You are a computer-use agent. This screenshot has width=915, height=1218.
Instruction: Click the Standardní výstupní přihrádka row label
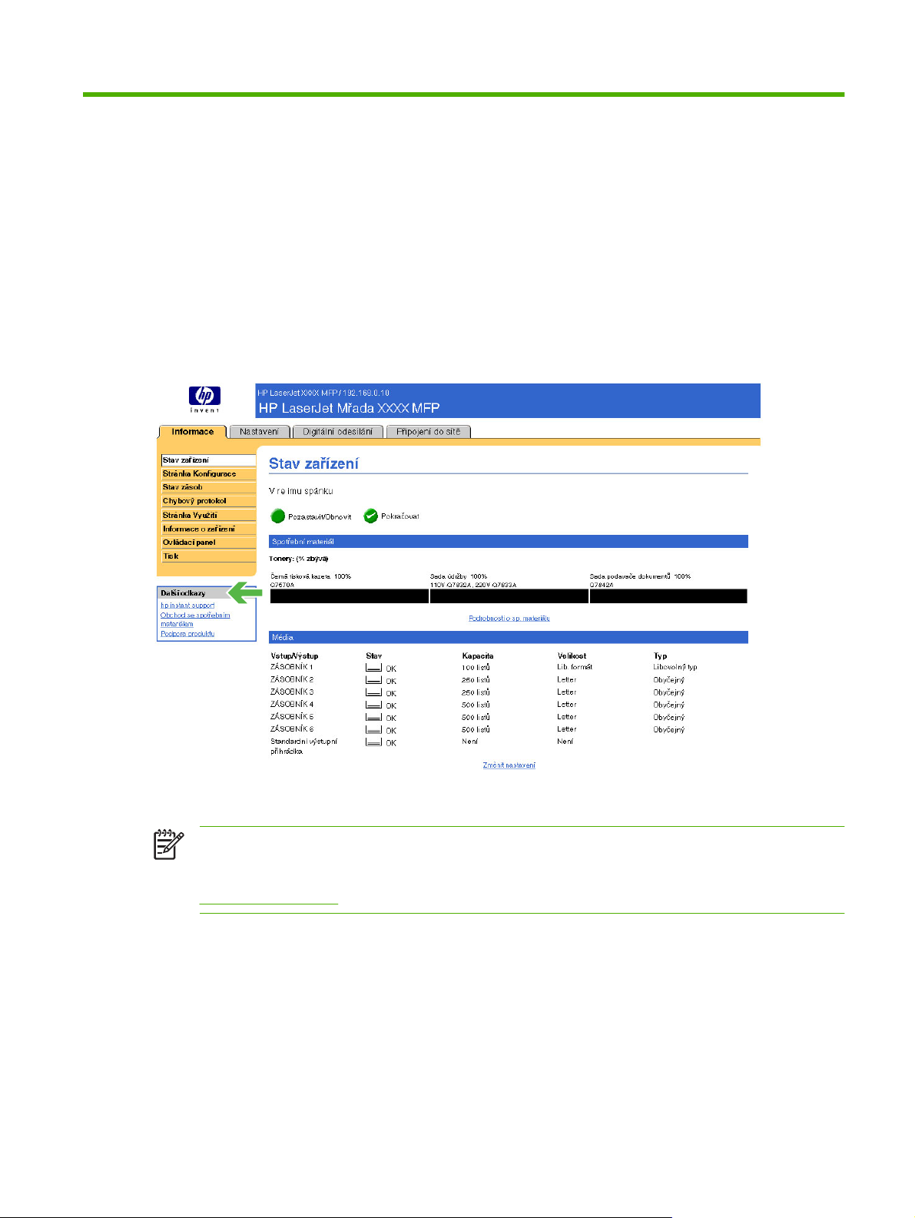[x=303, y=746]
